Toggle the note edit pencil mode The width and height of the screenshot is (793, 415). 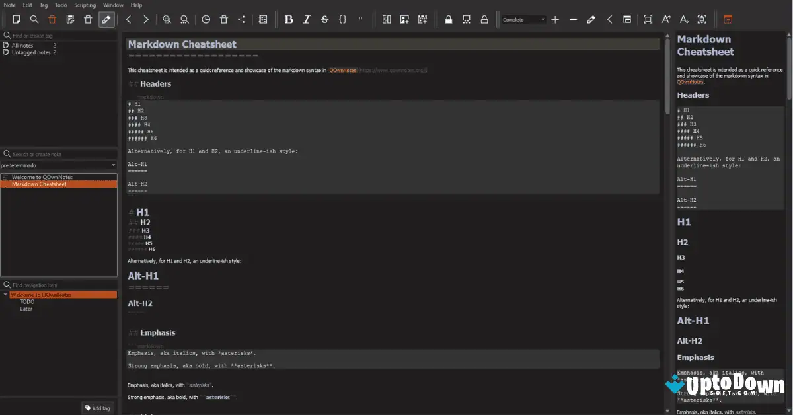(x=106, y=19)
